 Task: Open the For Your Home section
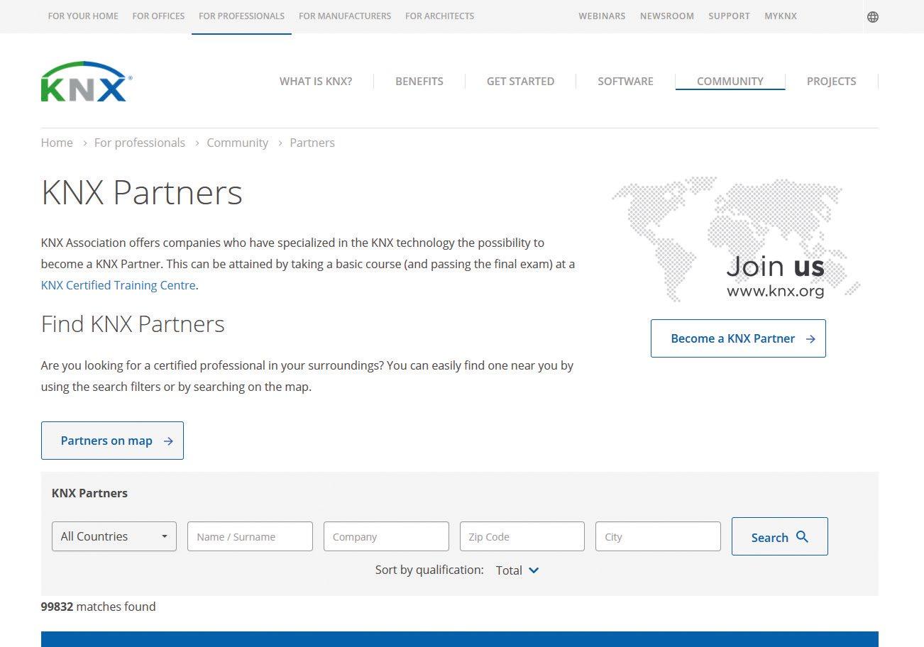tap(83, 16)
